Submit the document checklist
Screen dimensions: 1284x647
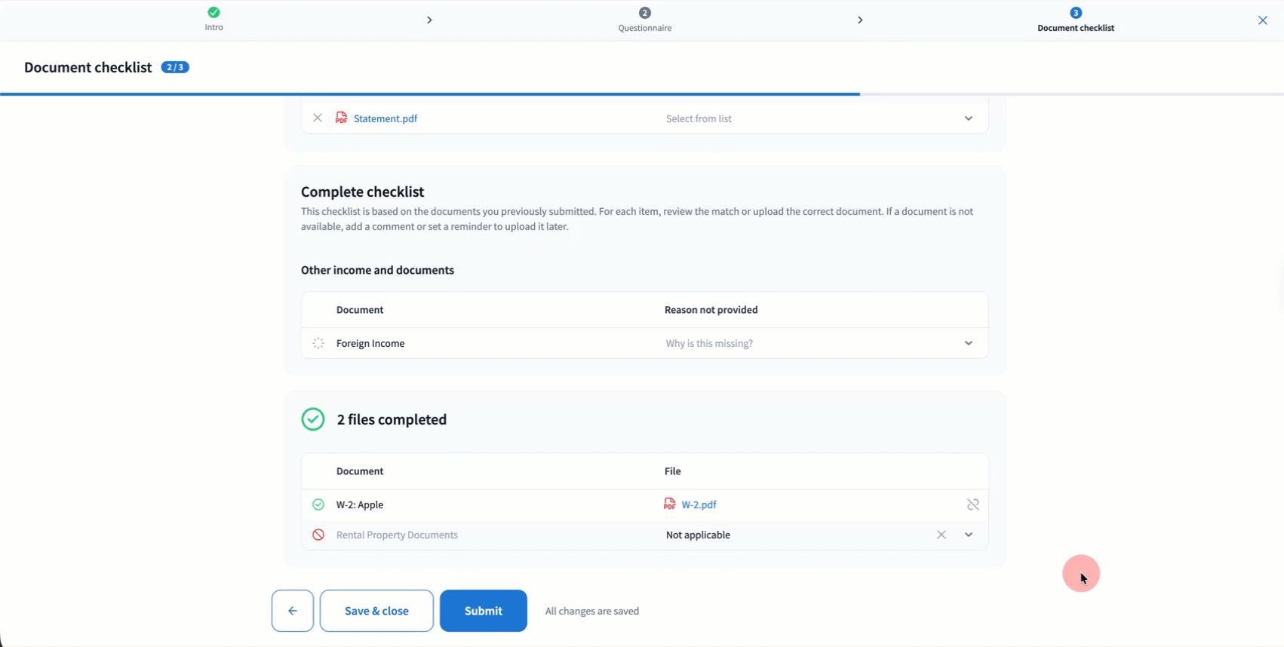484,611
